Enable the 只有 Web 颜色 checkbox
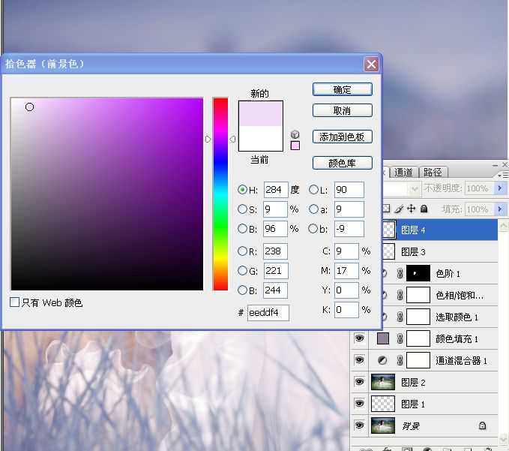The width and height of the screenshot is (509, 451). tap(14, 302)
